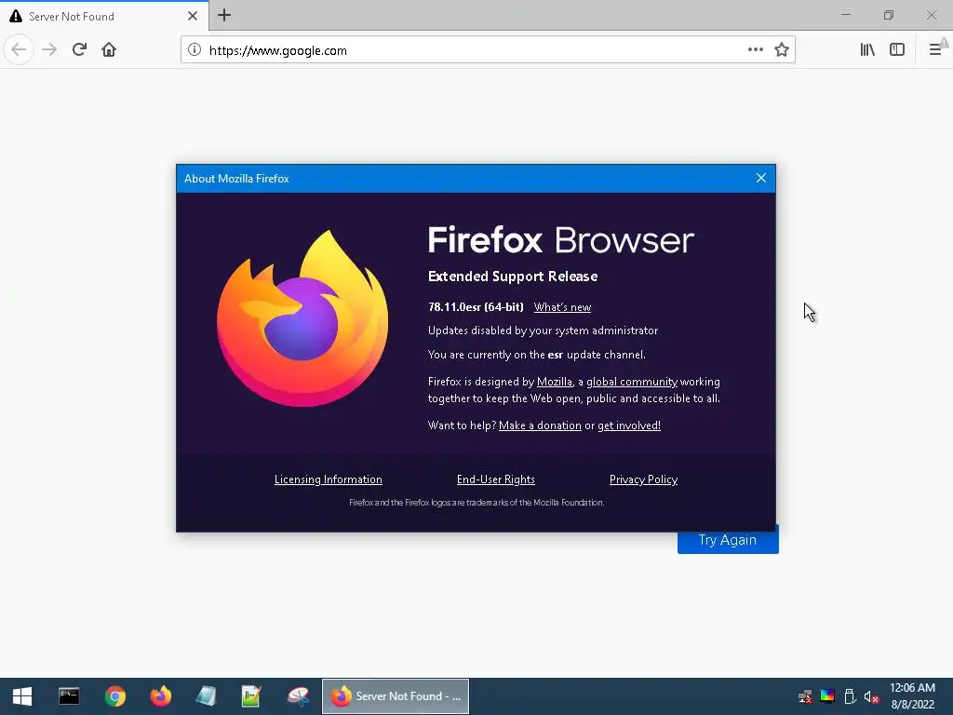Screen dimensions: 953x715
Task: Launch Command Prompt from taskbar
Action: (x=69, y=696)
